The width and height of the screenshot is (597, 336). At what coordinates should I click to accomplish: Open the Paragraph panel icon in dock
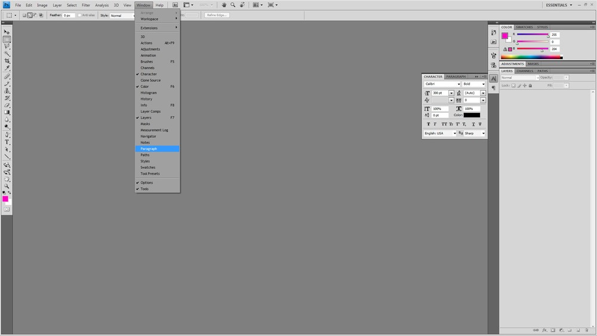click(494, 88)
